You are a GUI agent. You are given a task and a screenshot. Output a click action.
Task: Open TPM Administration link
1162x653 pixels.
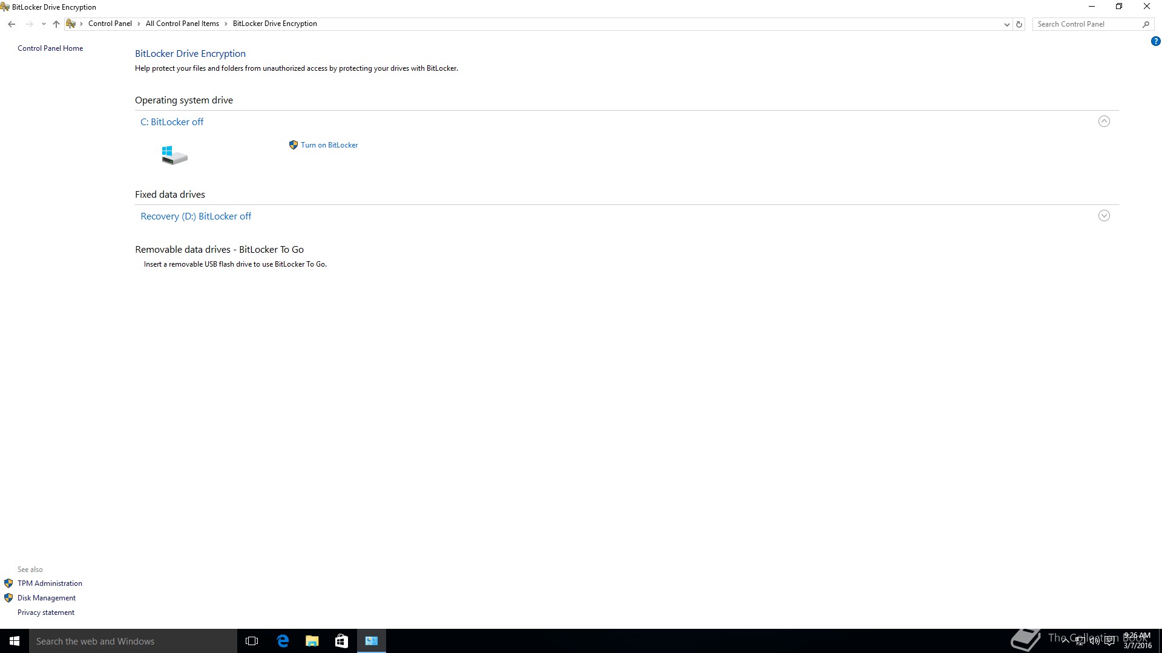[50, 583]
